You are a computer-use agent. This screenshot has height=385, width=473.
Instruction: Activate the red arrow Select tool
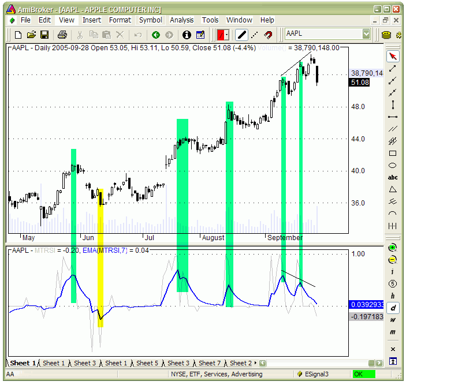(393, 57)
